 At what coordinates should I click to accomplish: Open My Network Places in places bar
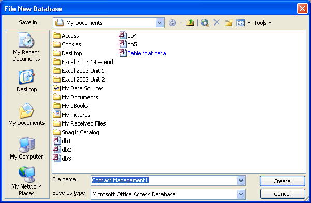tap(26, 181)
